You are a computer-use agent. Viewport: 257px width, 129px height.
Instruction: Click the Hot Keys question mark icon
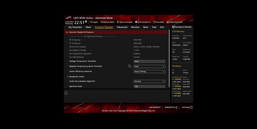pyautogui.click(x=191, y=107)
